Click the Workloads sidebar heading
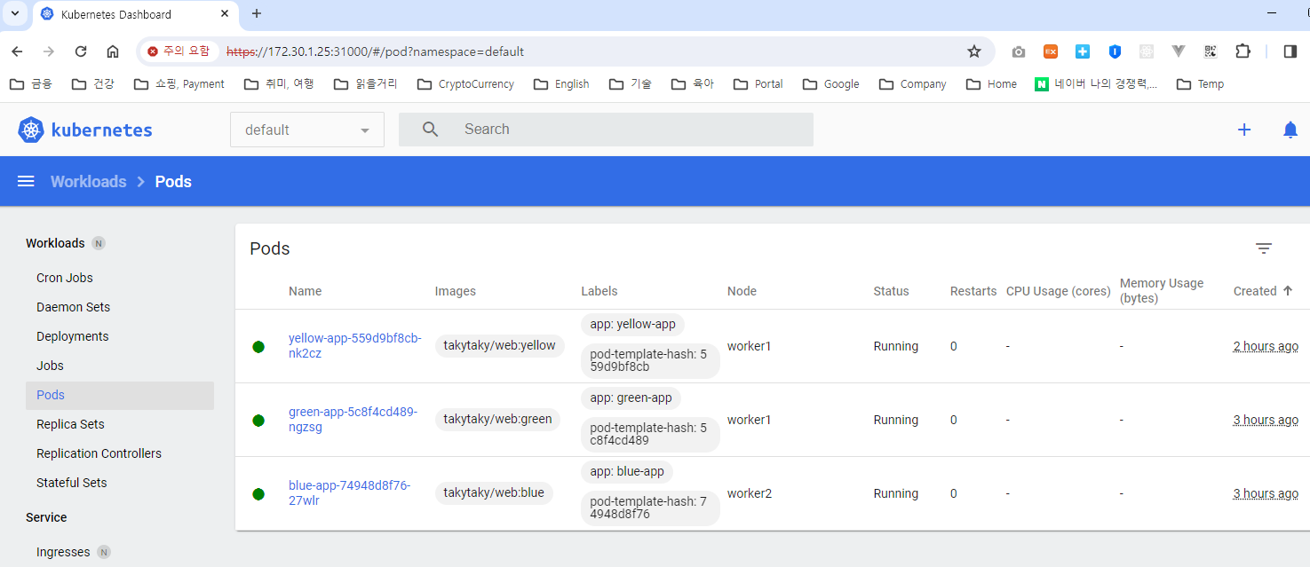The image size is (1310, 567). (55, 243)
